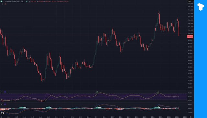Image resolution: width=207 pixels, height=118 pixels.
Task: Click the 2004 label on time axis
Action: coord(8,117)
